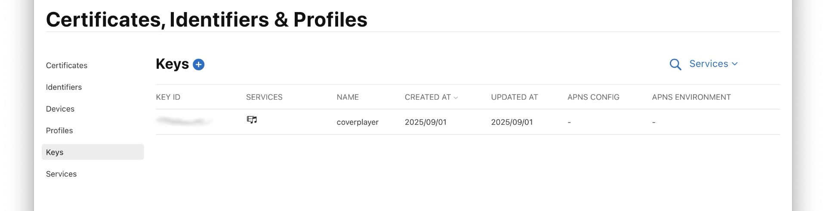Click the Name column header
The width and height of the screenshot is (826, 211).
click(348, 97)
